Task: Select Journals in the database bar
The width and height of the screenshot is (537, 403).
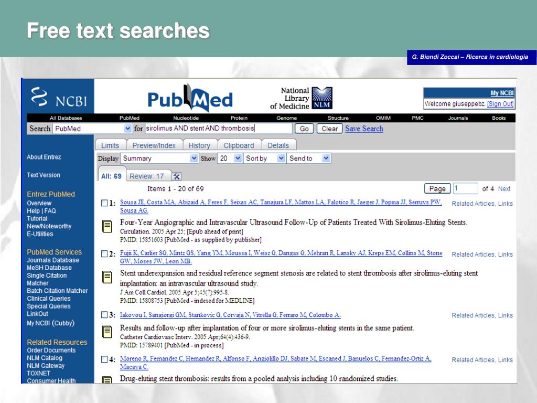Action: coord(458,118)
